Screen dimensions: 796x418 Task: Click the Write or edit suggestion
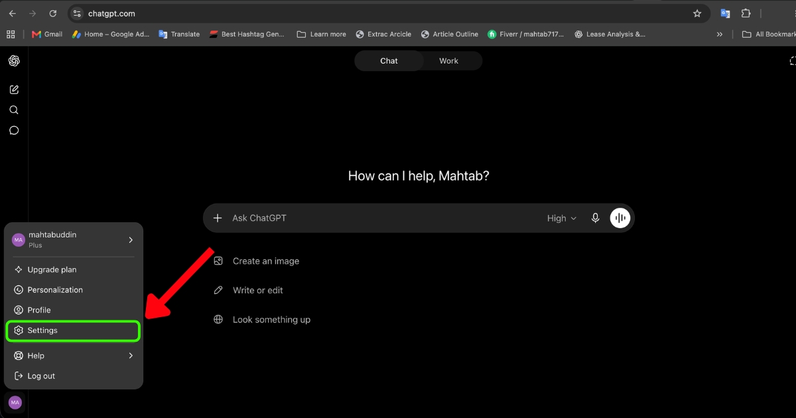click(249, 291)
